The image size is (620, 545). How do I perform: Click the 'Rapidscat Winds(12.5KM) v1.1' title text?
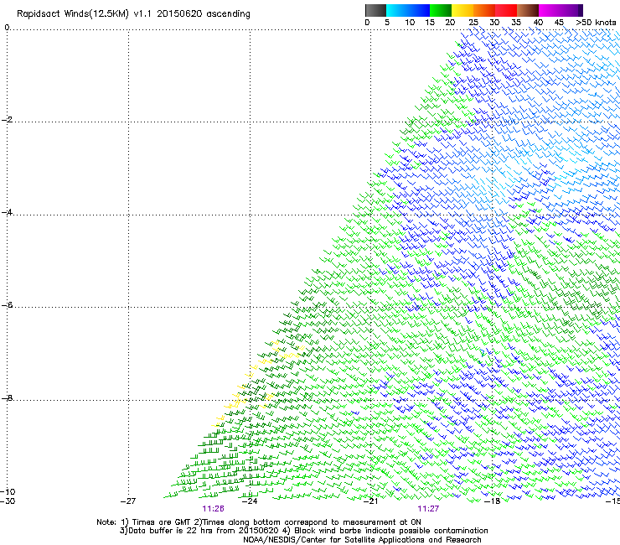(85, 14)
